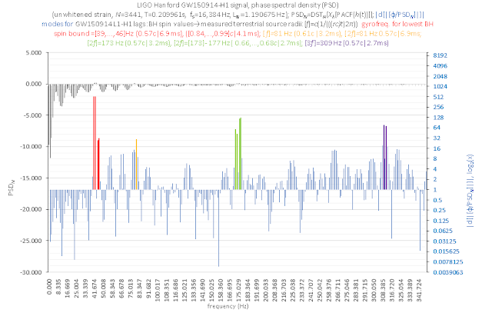Click the x-axis tick label '341.724'
Image resolution: width=492 pixels, height=313 pixels.
[x=419, y=289]
